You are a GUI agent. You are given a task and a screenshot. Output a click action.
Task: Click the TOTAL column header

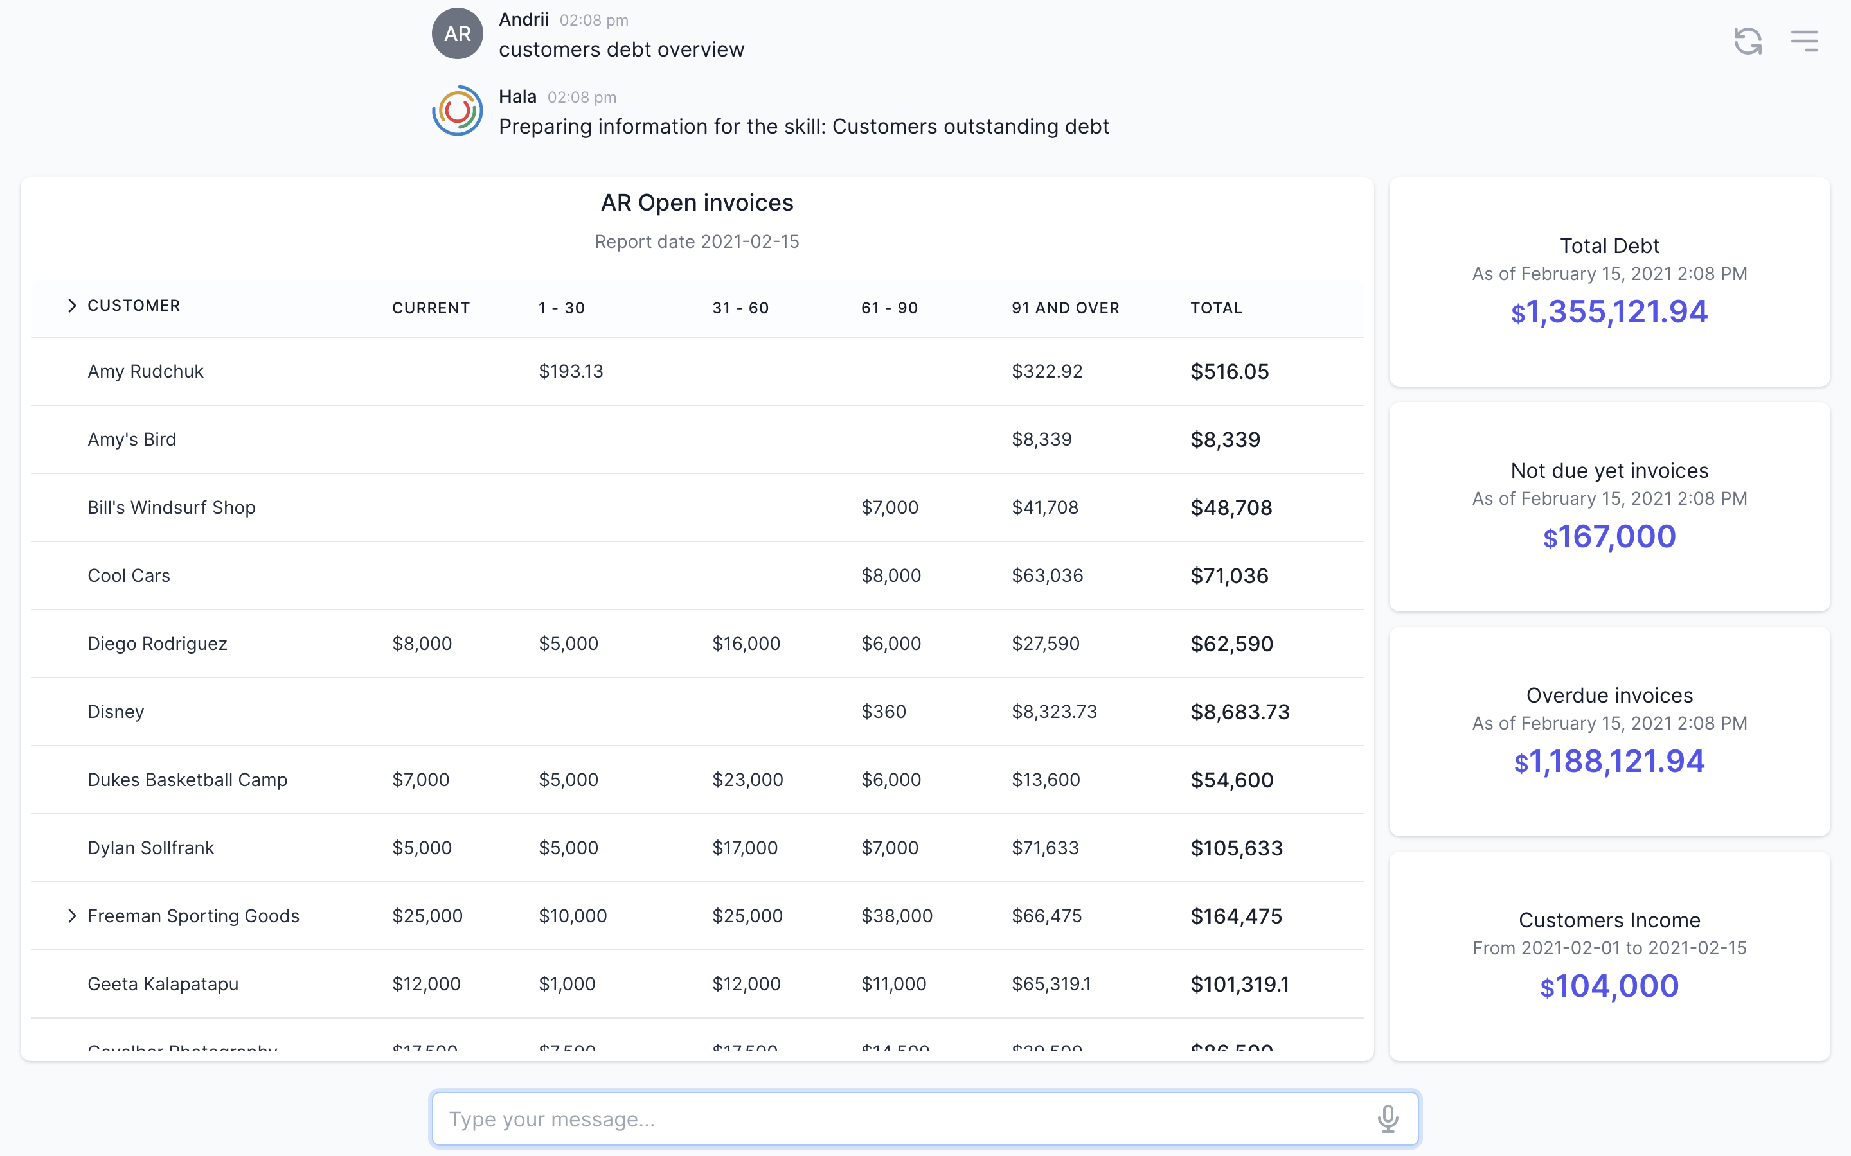point(1216,308)
